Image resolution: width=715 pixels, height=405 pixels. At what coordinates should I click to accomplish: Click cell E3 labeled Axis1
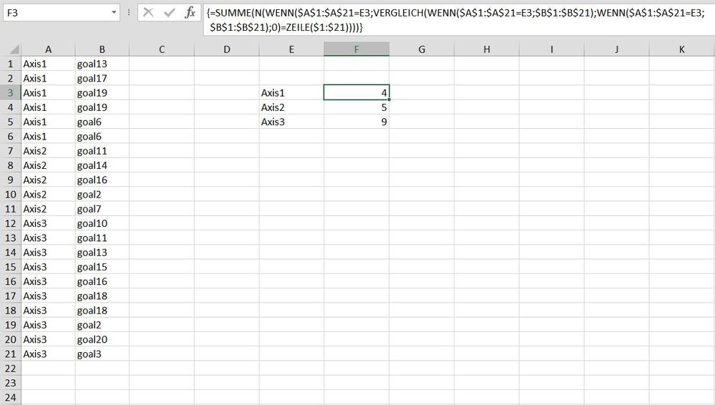pos(292,93)
